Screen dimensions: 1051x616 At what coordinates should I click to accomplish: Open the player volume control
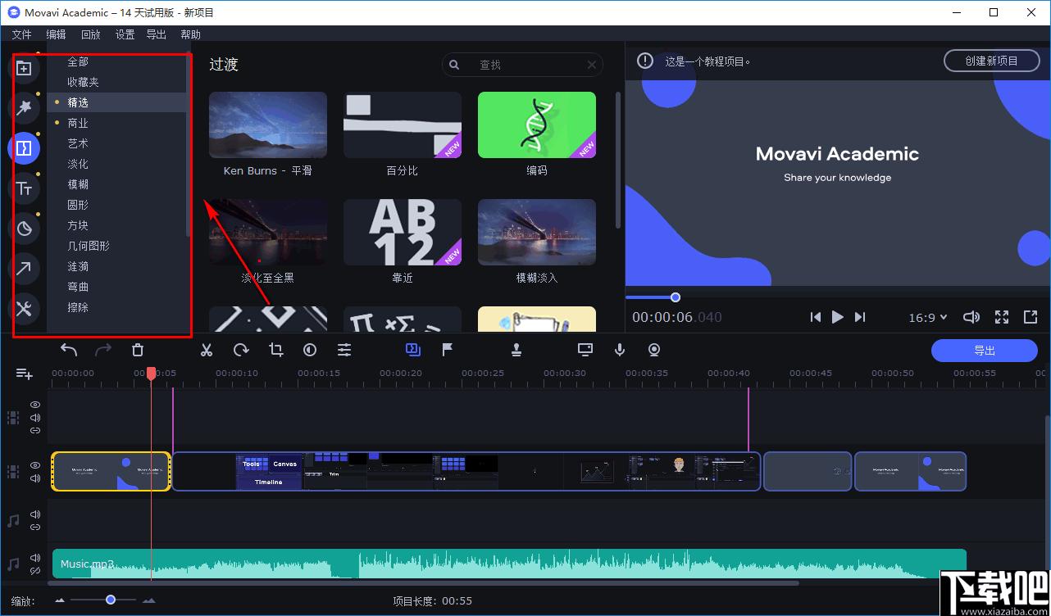[971, 317]
